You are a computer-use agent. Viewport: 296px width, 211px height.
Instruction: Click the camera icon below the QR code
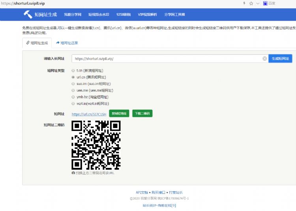coord(73,173)
